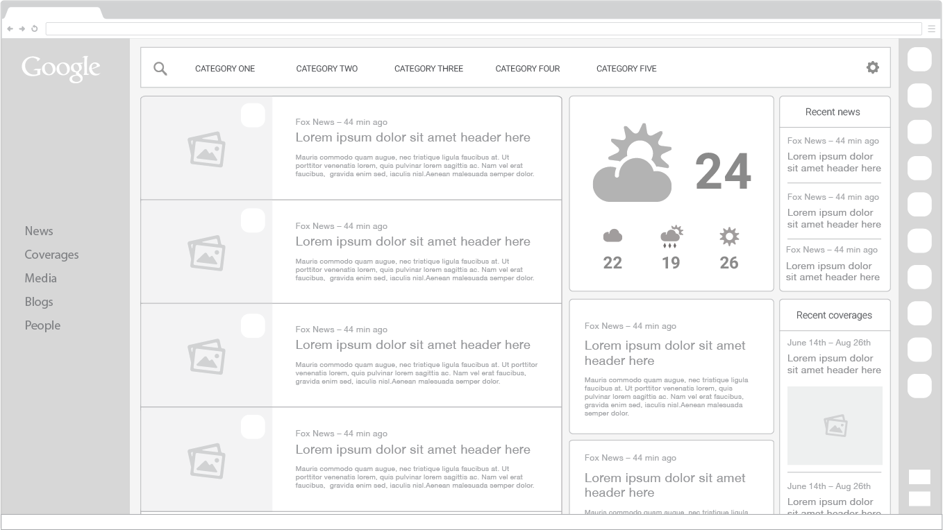Screen dimensions: 943x530
Task: Go to People in the sidebar
Action: [42, 325]
